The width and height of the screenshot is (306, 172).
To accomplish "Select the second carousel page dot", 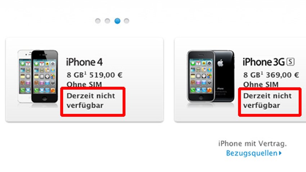I will click(107, 21).
